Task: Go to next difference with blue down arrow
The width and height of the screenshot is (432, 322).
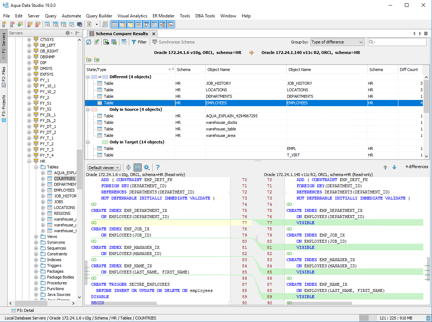Action: (394, 167)
